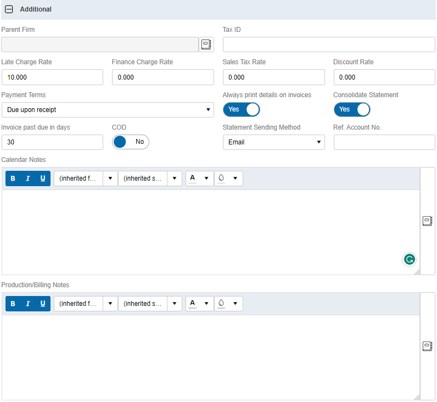Disable the Consolidate Statement switch
Image resolution: width=437 pixels, height=402 pixels.
352,109
